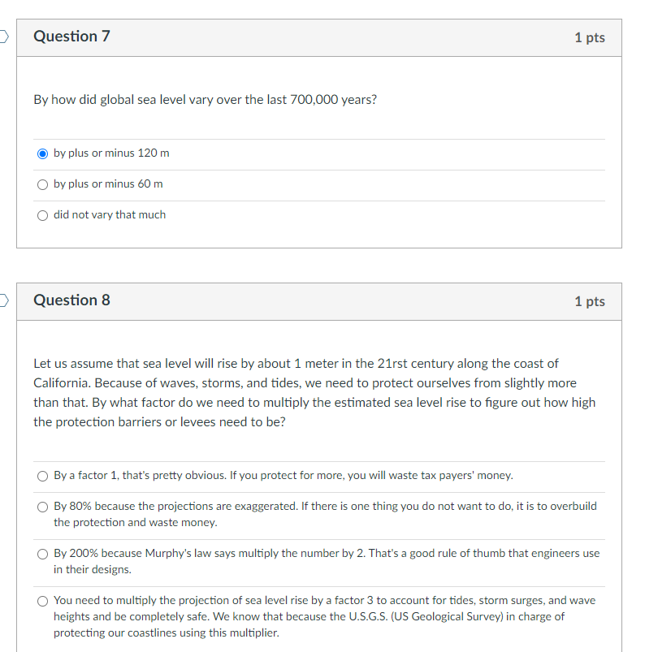
Task: Flag Question 7 with the flag icon
Action: tap(3, 37)
